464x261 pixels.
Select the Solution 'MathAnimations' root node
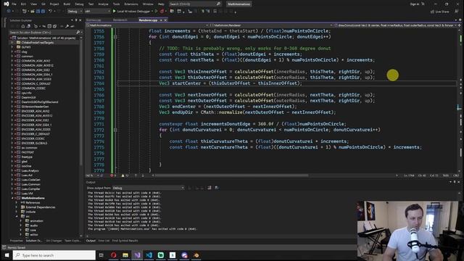(46, 38)
